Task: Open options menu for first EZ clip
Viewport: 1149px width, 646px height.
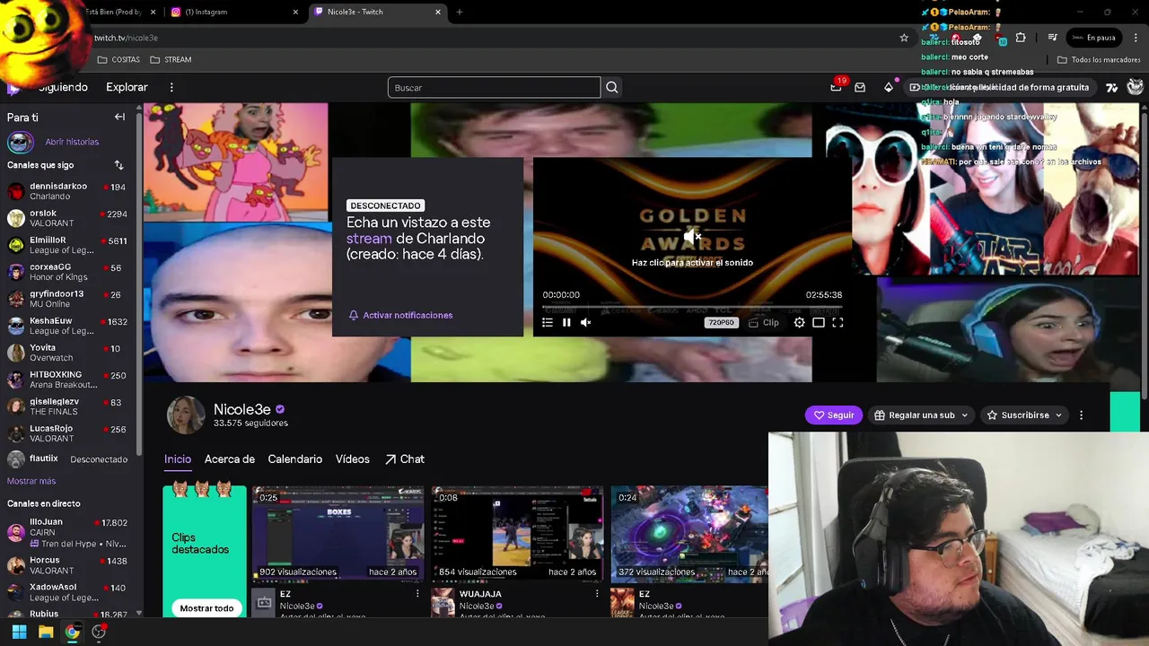Action: [x=417, y=594]
